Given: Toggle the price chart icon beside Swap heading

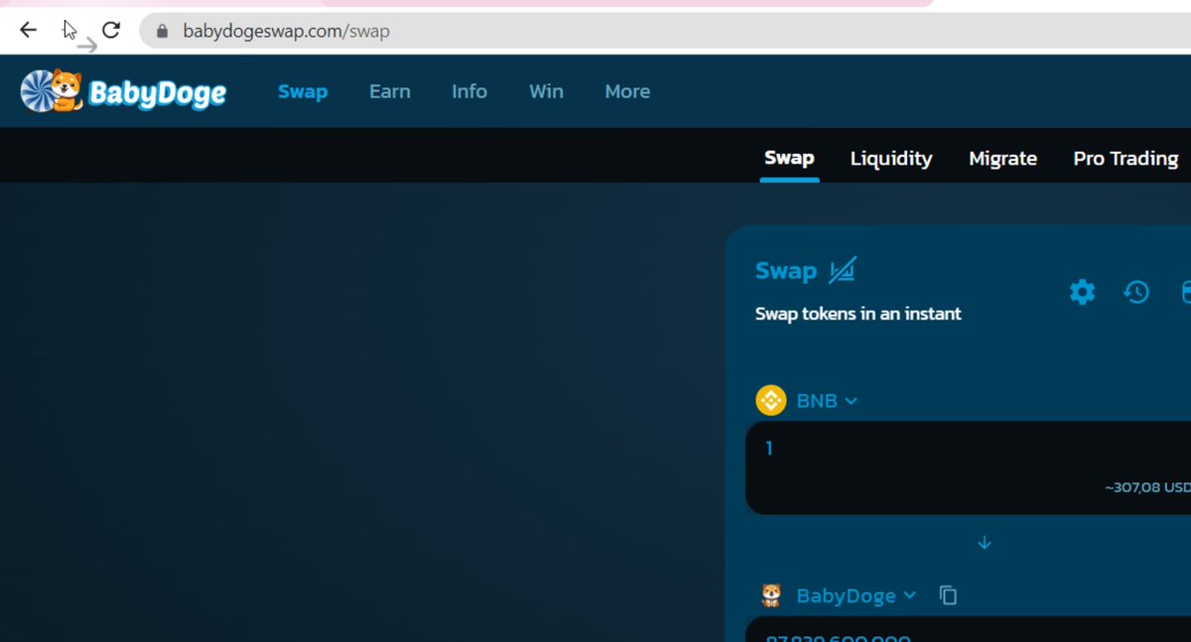Looking at the screenshot, I should tap(843, 270).
